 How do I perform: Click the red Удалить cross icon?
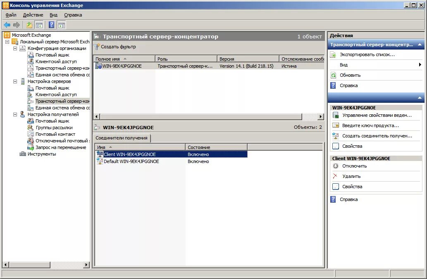coord(335,176)
